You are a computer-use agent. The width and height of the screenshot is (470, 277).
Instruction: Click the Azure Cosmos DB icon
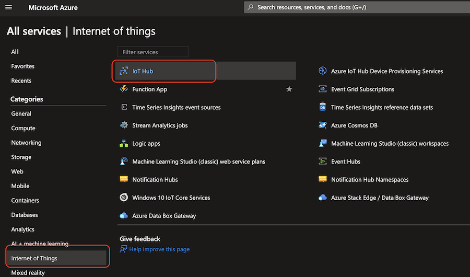pyautogui.click(x=323, y=125)
